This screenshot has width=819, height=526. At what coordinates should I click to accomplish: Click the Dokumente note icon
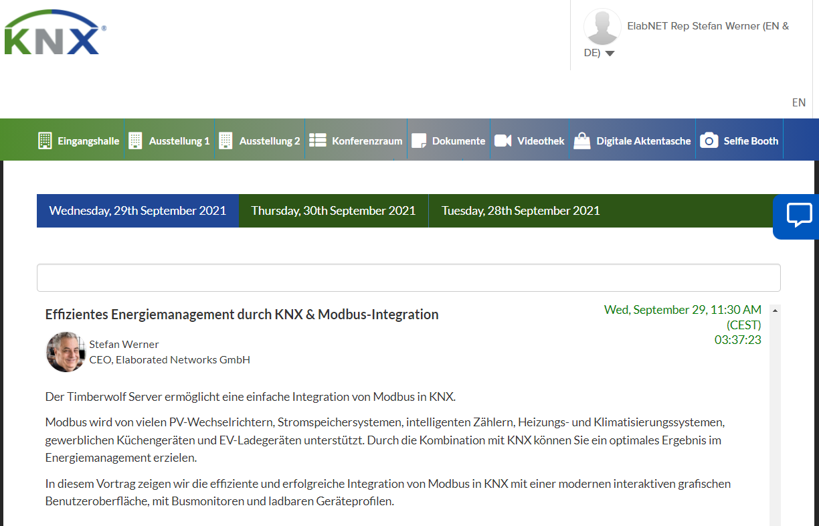(x=419, y=141)
